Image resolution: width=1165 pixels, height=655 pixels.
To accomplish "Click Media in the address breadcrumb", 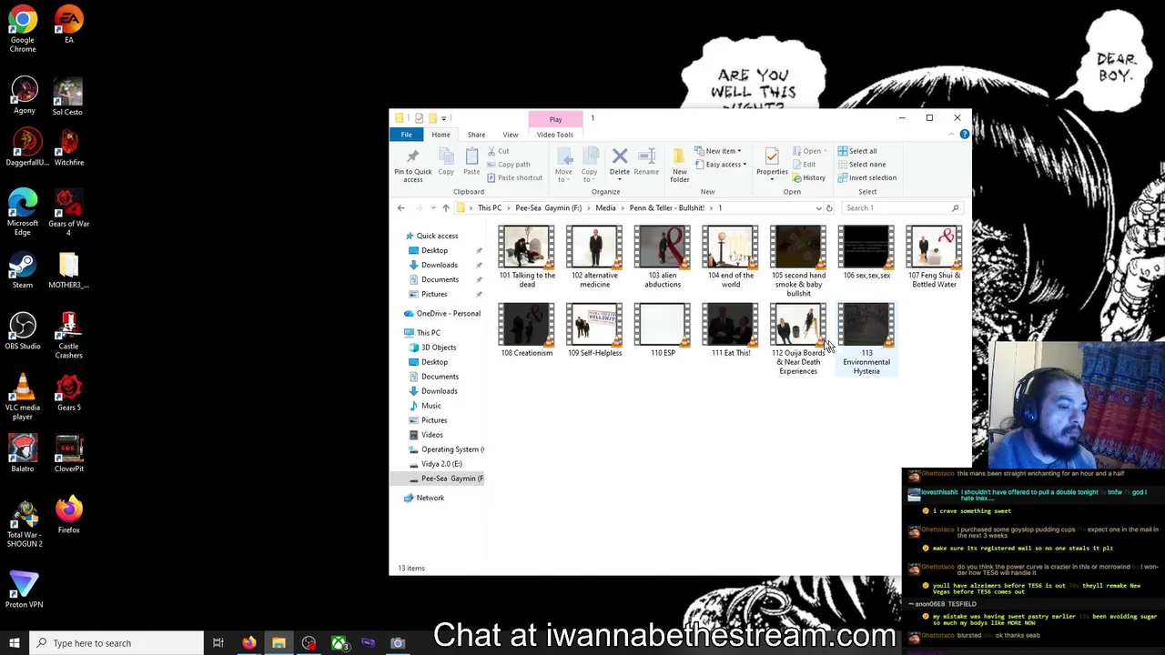I will pyautogui.click(x=605, y=208).
